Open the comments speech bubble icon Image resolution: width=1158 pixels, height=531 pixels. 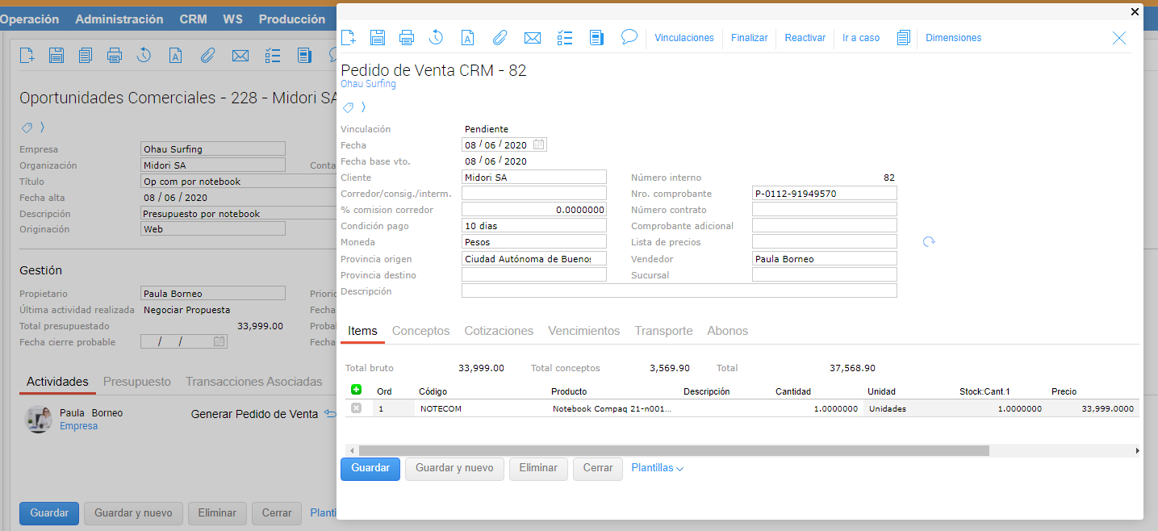[629, 37]
